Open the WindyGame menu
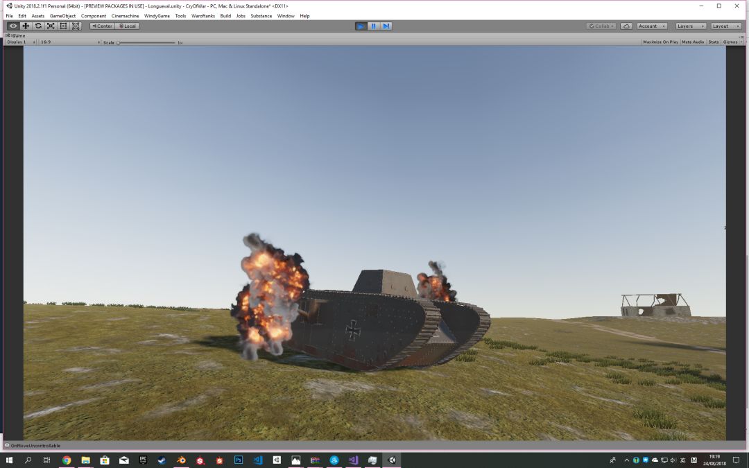This screenshot has width=749, height=468. click(157, 16)
